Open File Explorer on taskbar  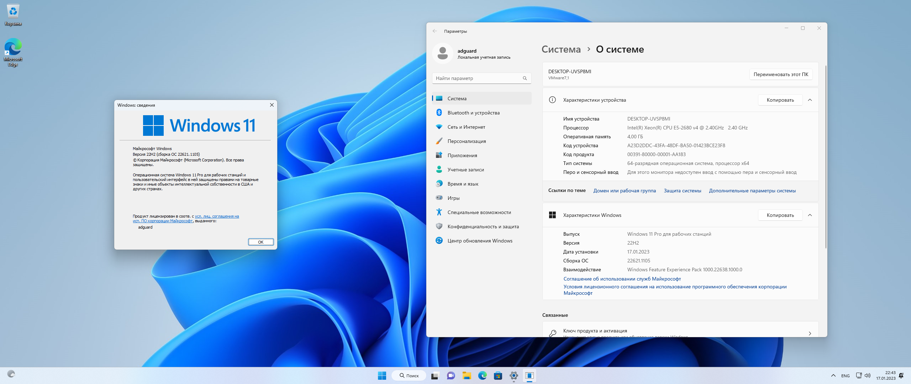click(x=467, y=375)
